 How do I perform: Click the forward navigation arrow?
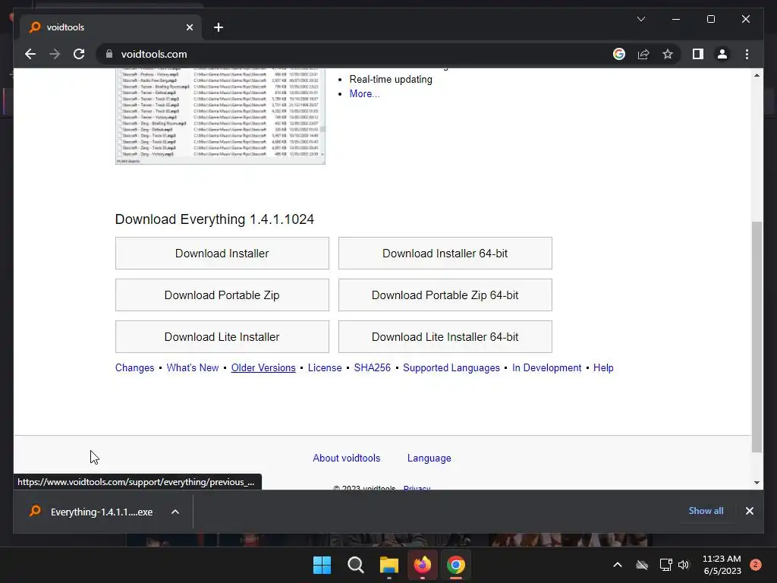(55, 54)
